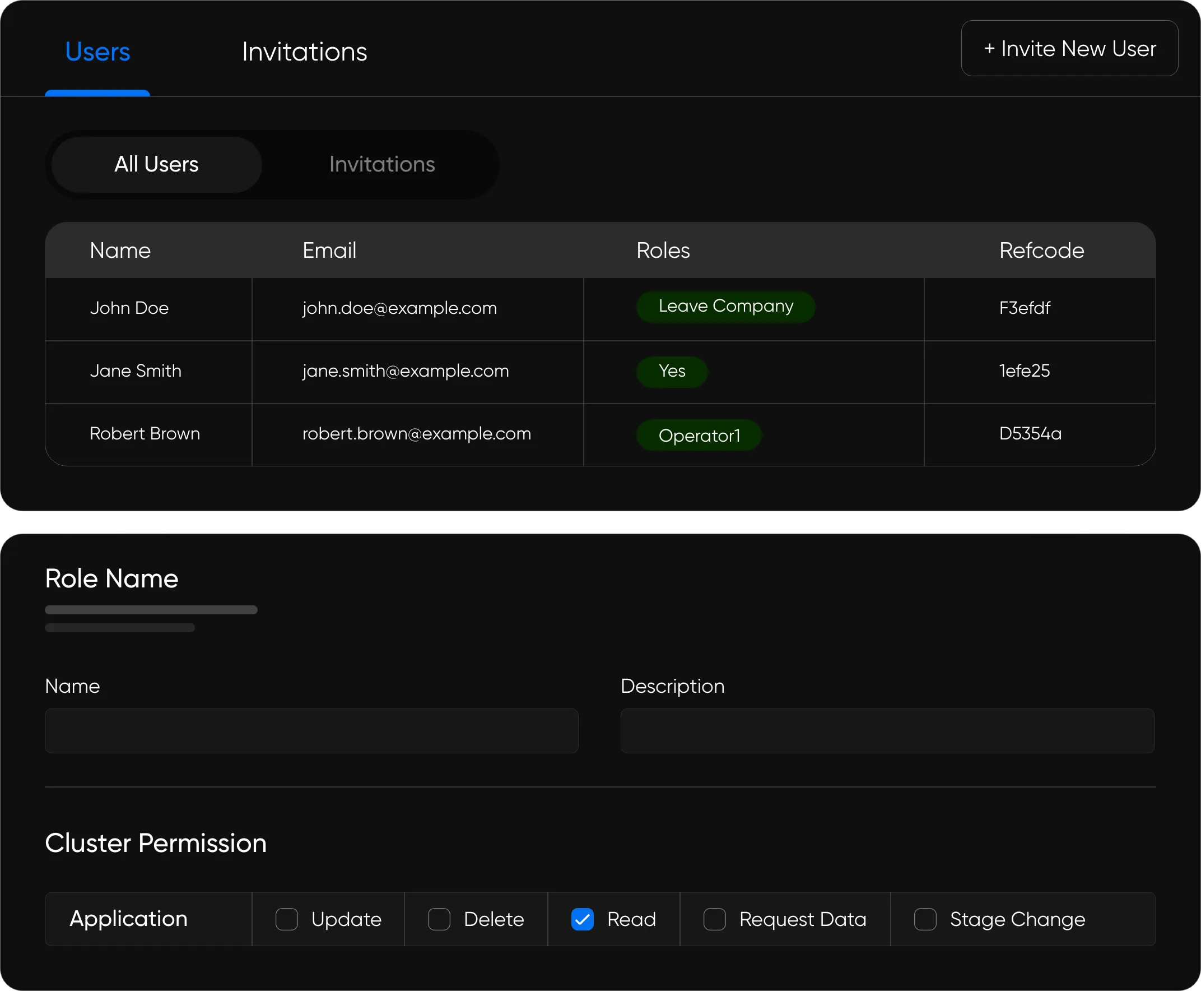The height and width of the screenshot is (991, 1201).
Task: Click the Refcode column header
Action: coord(1041,251)
